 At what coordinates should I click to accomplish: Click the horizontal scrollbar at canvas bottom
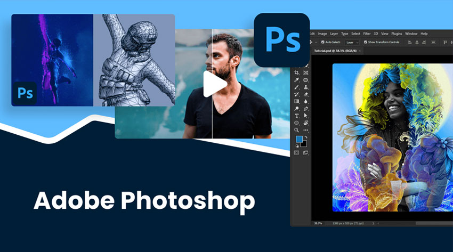coord(433,223)
